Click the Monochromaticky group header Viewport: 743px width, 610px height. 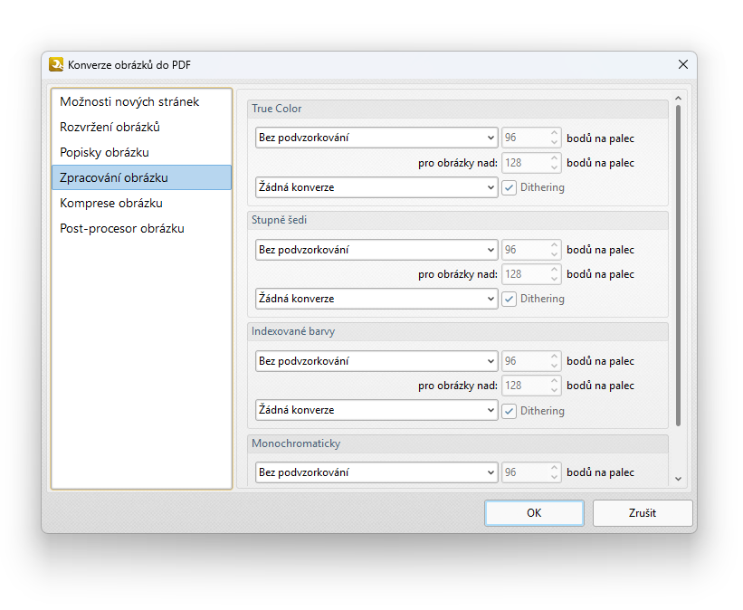click(x=458, y=443)
